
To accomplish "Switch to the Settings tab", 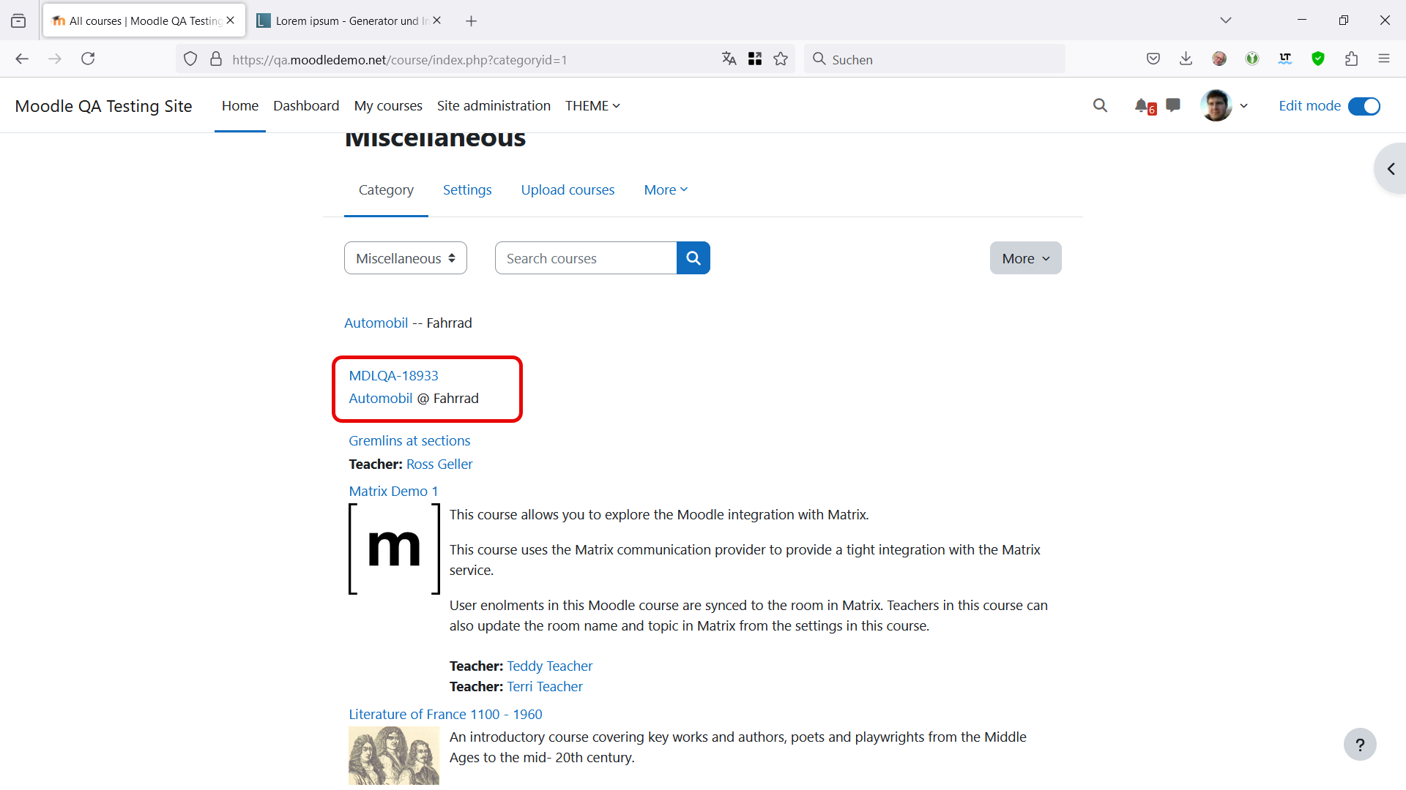I will pos(467,190).
